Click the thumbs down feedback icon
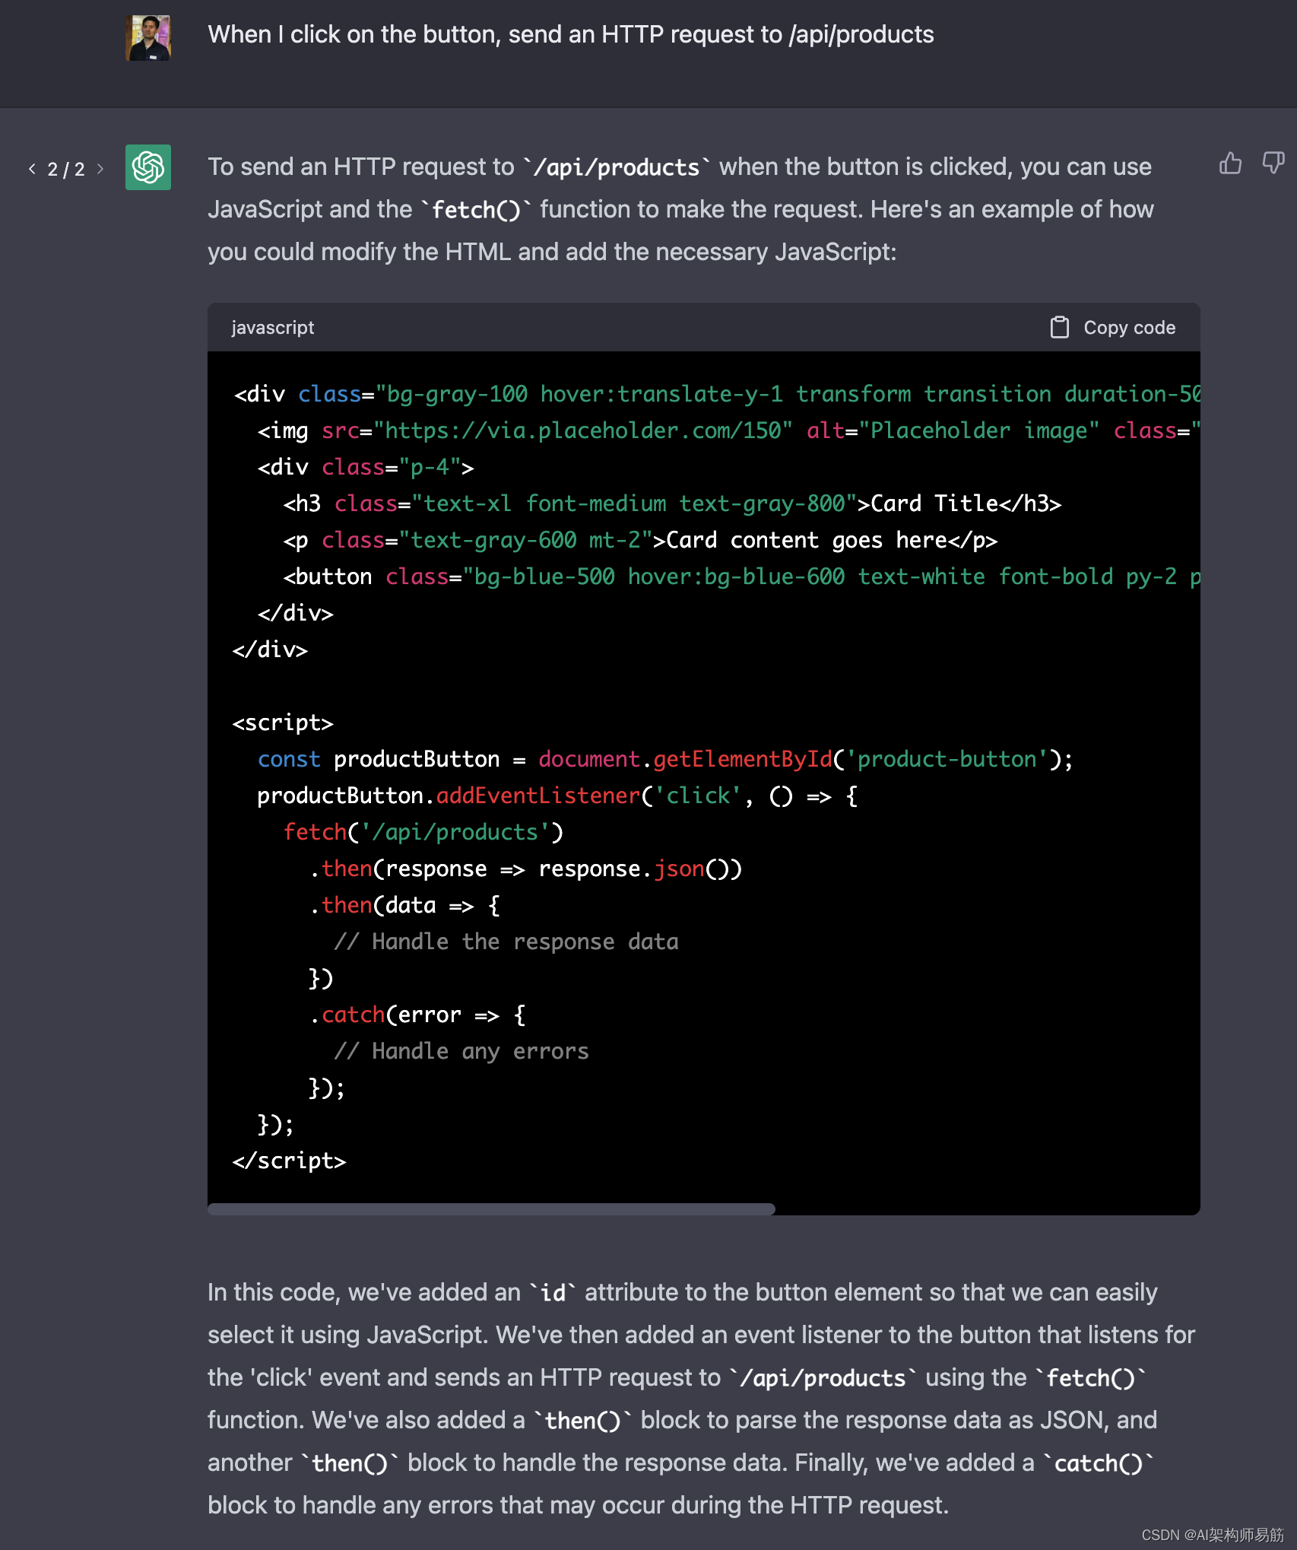1297x1550 pixels. coord(1273,164)
